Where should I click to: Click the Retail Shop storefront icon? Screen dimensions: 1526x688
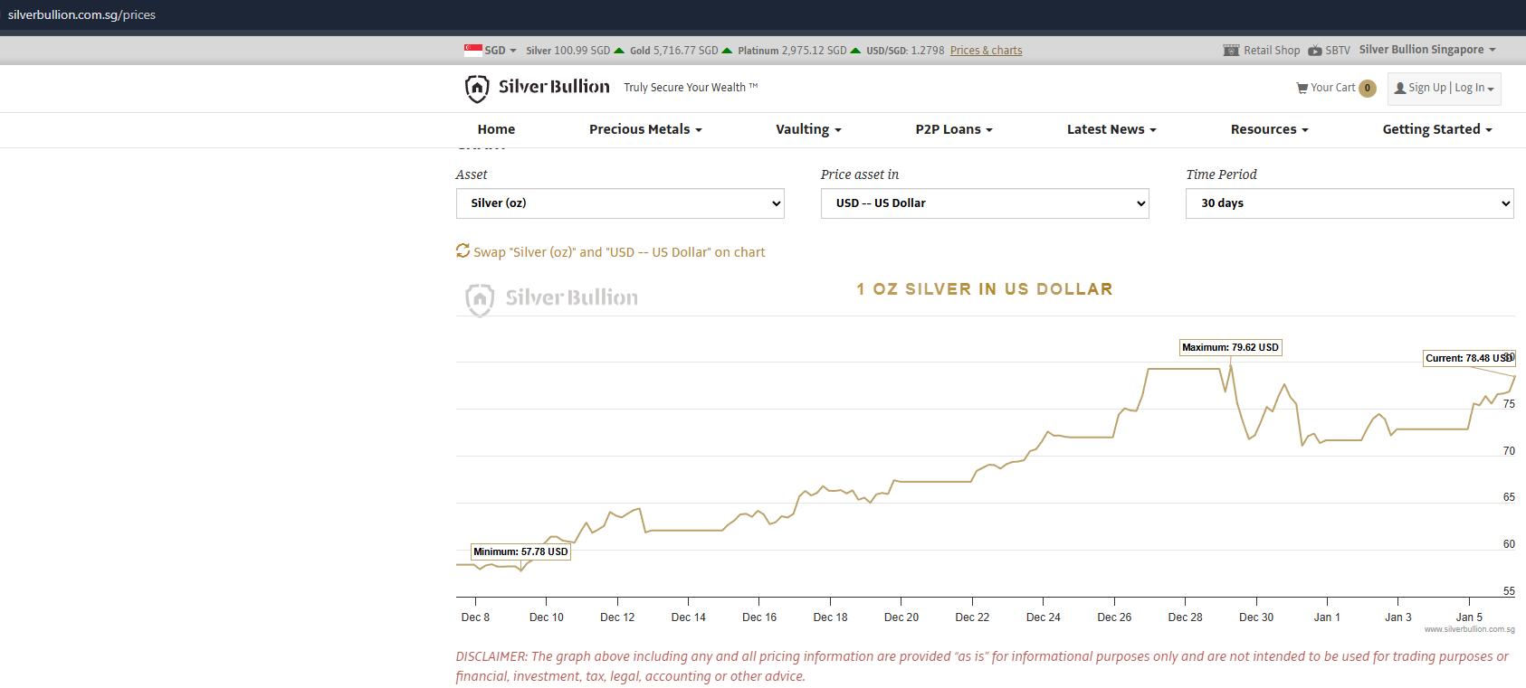point(1231,51)
